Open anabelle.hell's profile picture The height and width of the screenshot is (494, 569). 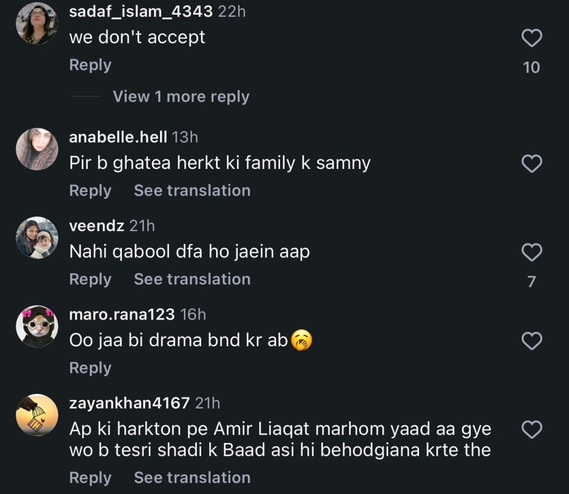coord(37,149)
